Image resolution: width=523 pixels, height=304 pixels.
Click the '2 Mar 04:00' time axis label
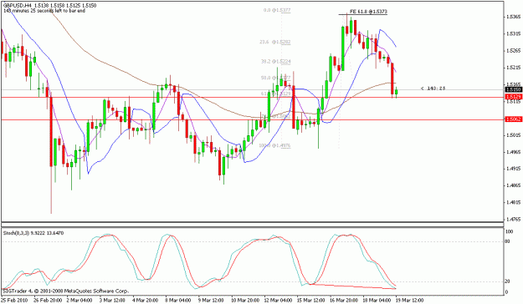point(79,301)
